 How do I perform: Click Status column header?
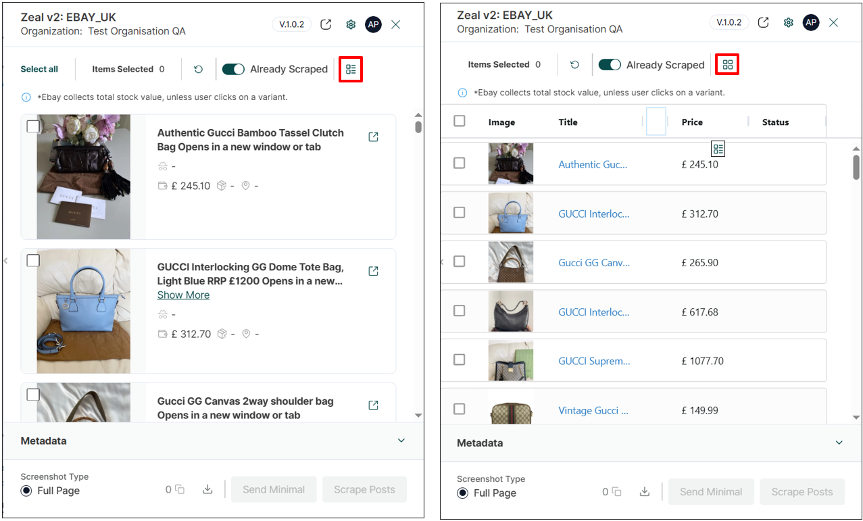(x=775, y=122)
